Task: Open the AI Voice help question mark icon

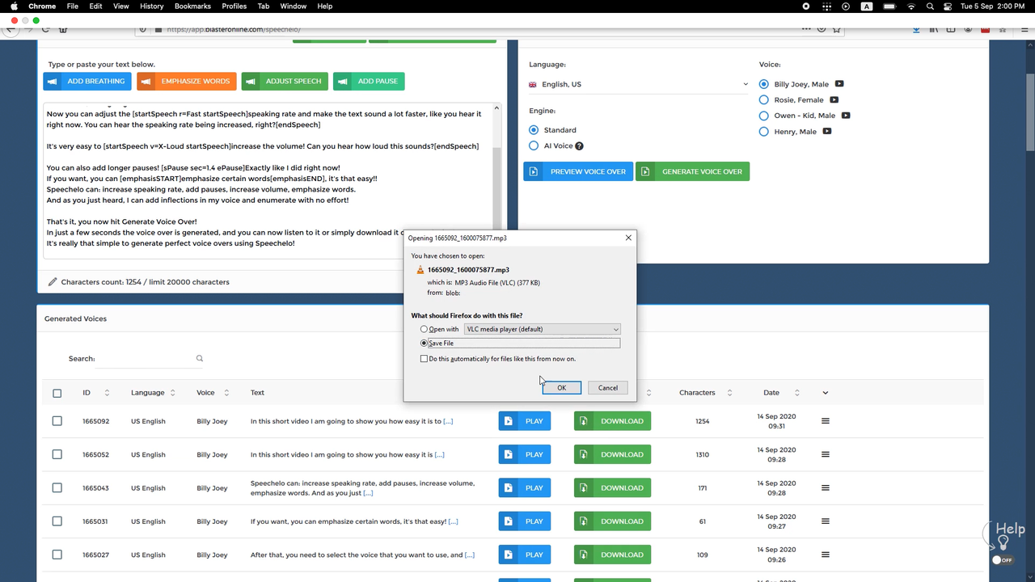Action: pos(579,146)
